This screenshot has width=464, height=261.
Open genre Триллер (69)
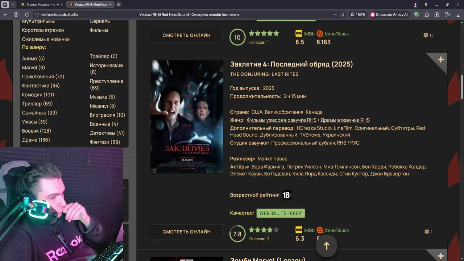(37, 104)
